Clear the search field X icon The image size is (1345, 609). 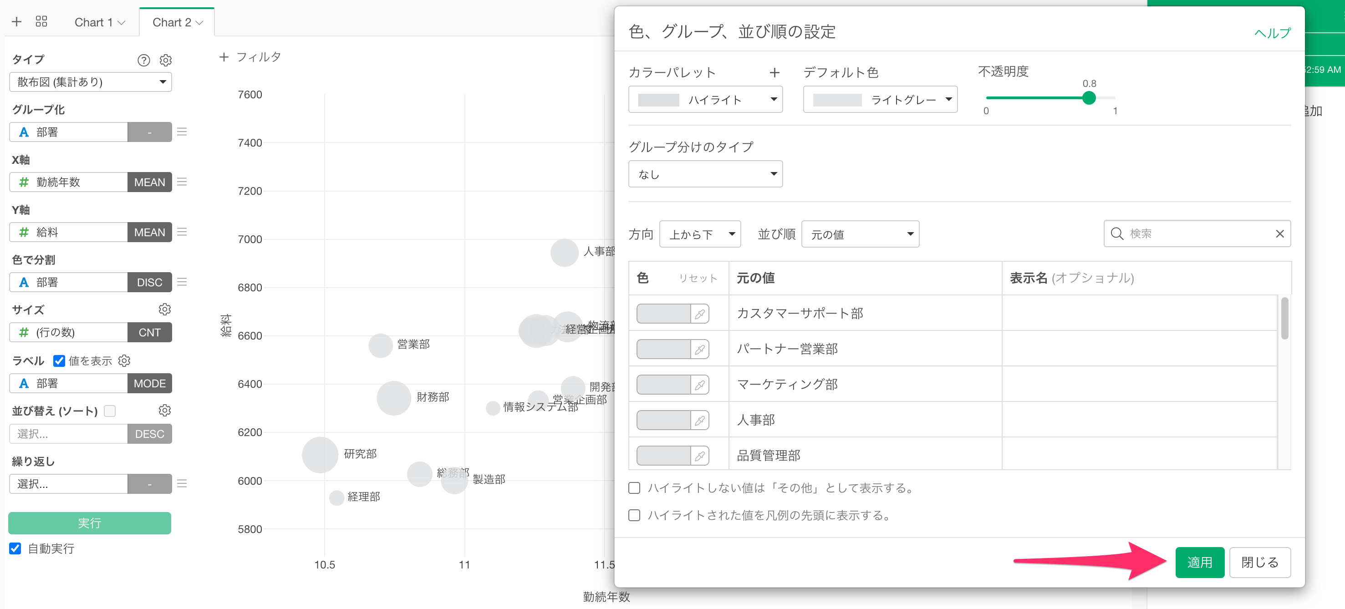pyautogui.click(x=1279, y=234)
